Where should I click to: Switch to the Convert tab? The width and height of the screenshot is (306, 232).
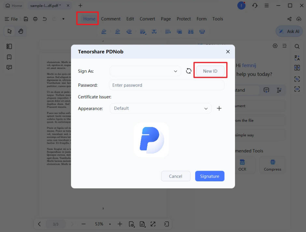pos(147,19)
